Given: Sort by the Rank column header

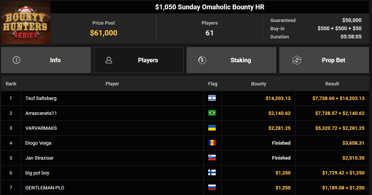Looking at the screenshot, I should pyautogui.click(x=11, y=84).
